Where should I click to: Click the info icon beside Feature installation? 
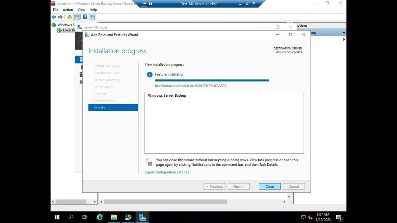tap(150, 74)
